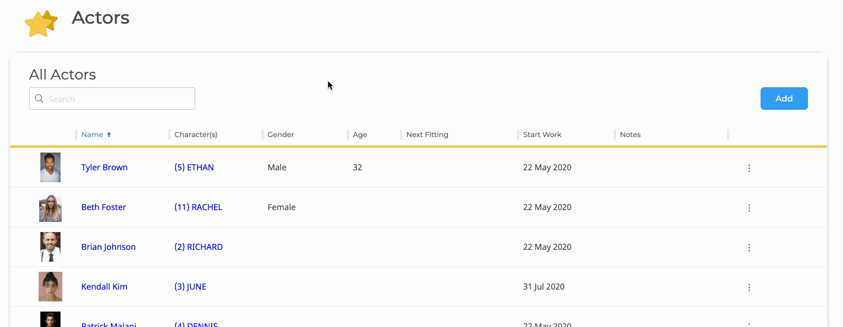Click the ascending sort arrow beside Name

click(x=109, y=135)
